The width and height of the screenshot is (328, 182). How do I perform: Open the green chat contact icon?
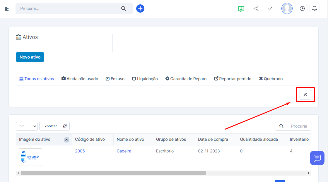click(241, 9)
